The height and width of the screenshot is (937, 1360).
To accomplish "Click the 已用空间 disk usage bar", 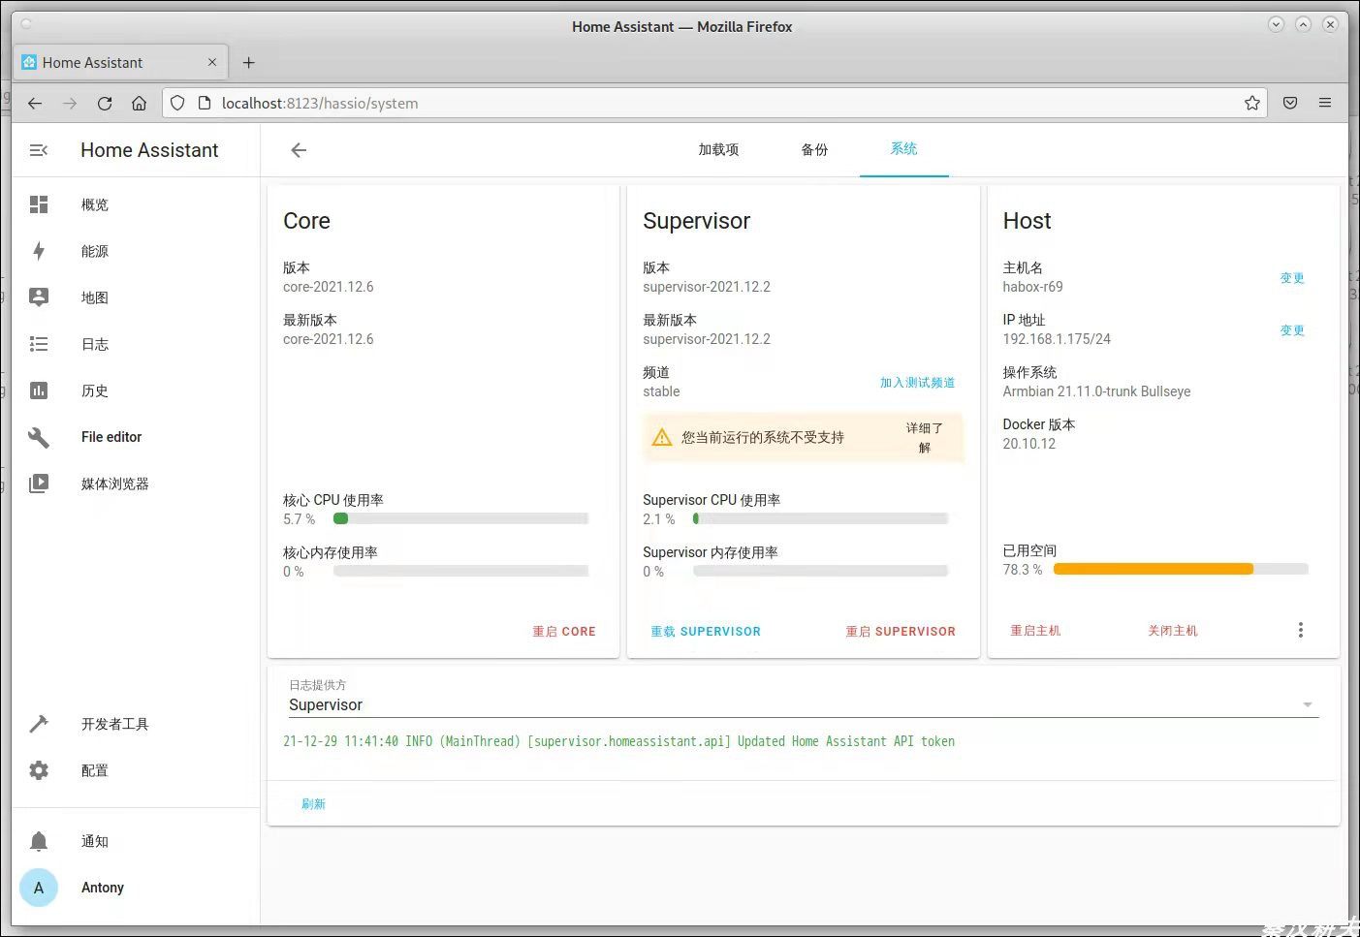I will [1180, 570].
